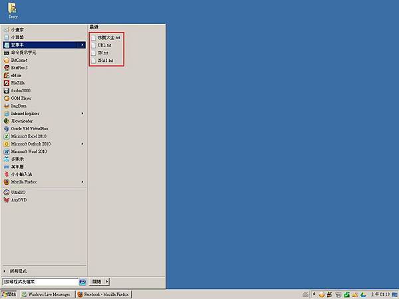Open recent file URL.txt
399x299 pixels.
pyautogui.click(x=102, y=45)
